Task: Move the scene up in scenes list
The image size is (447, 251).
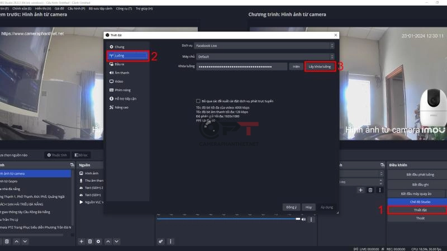Action: coord(17,241)
